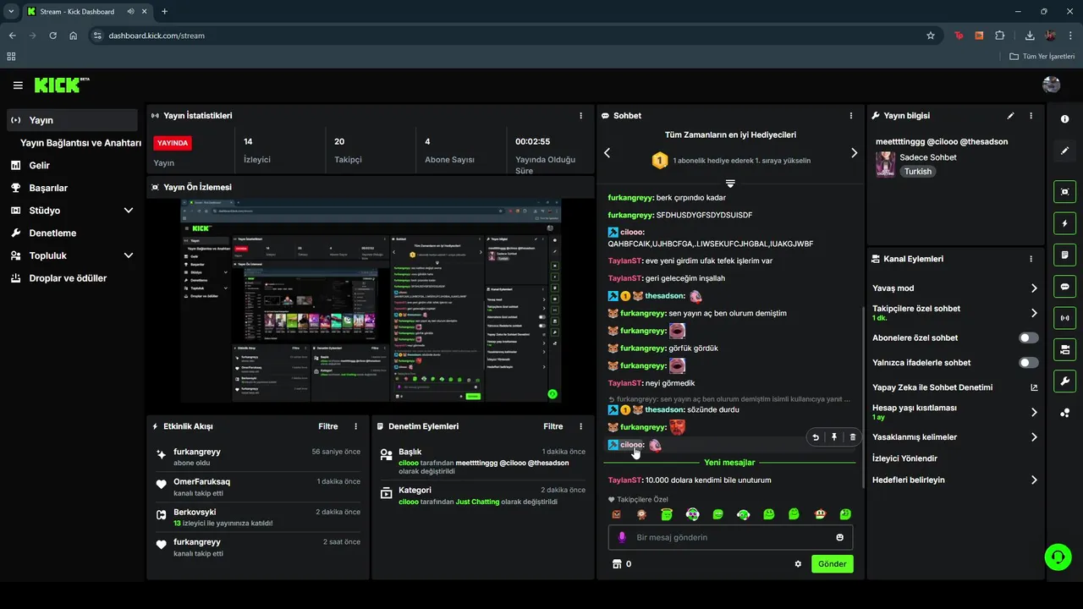
Task: Click the stream preview video
Action: [x=371, y=301]
